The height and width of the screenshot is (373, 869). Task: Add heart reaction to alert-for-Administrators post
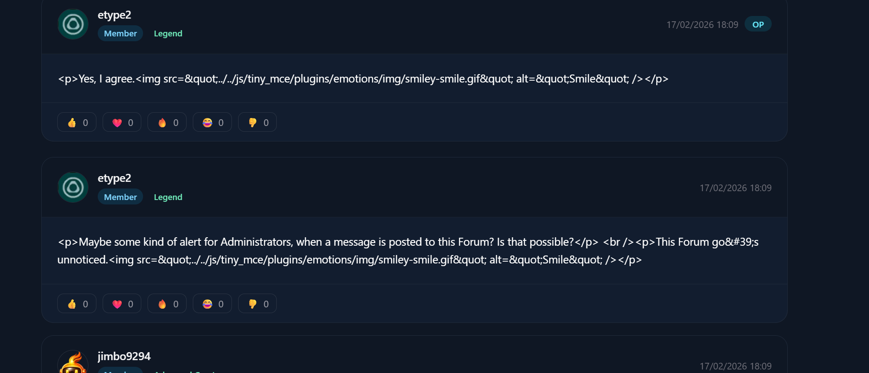pyautogui.click(x=122, y=304)
